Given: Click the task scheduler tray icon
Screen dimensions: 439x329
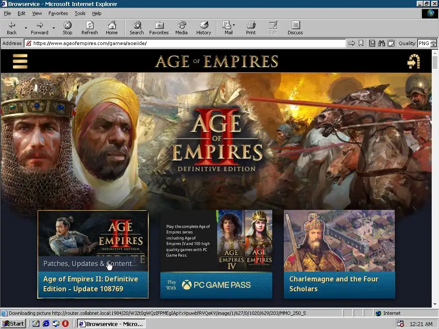Looking at the screenshot, I should coord(400,324).
